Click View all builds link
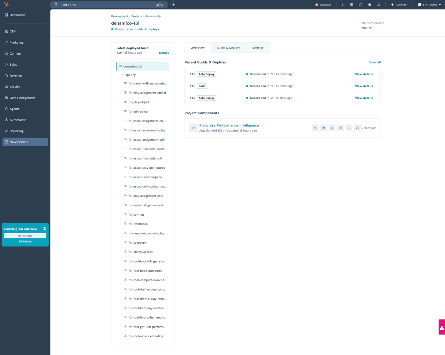This screenshot has height=355, width=445. tap(375, 62)
